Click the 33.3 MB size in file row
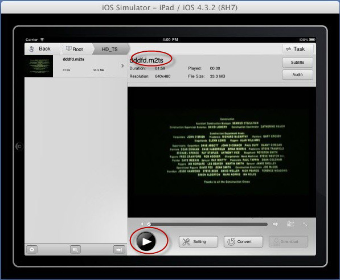This screenshot has width=340, height=280. tap(99, 70)
